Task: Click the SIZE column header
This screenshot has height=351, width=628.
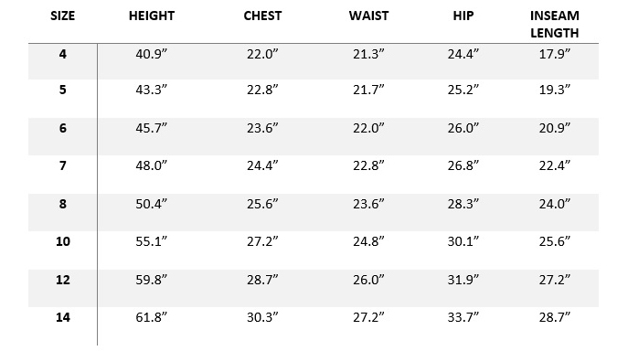Action: pos(62,16)
